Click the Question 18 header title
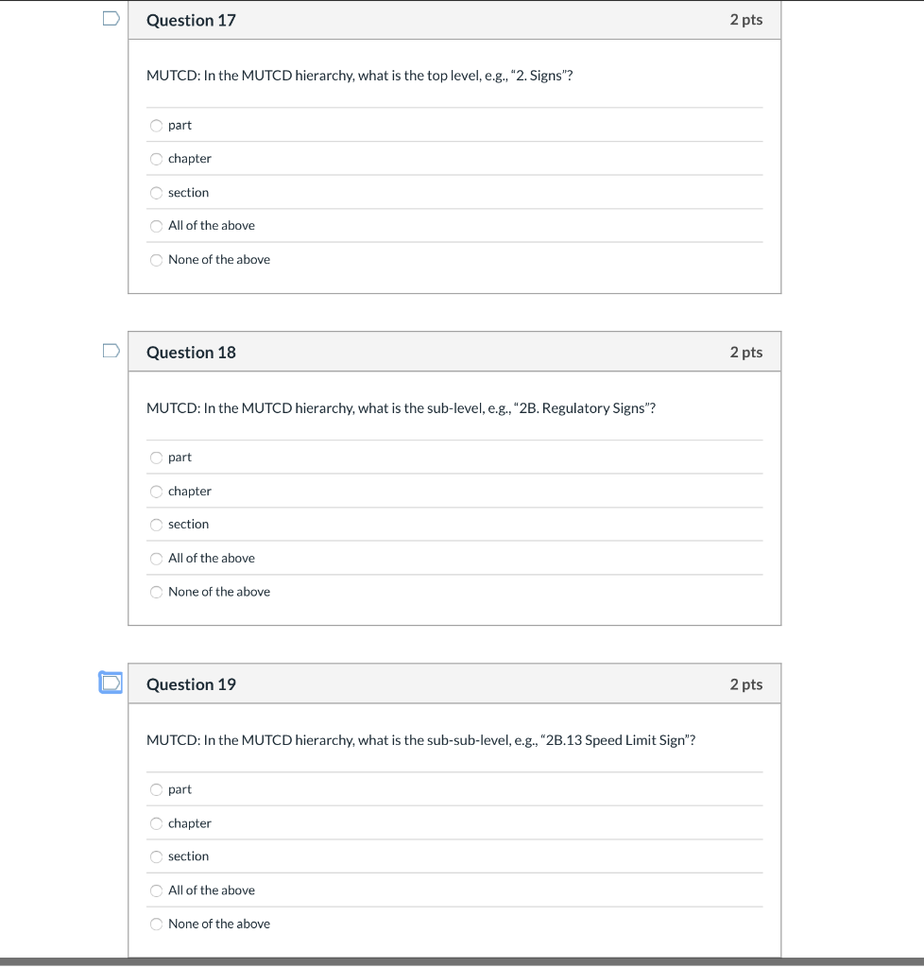Viewport: 924px width, 968px height. (191, 353)
